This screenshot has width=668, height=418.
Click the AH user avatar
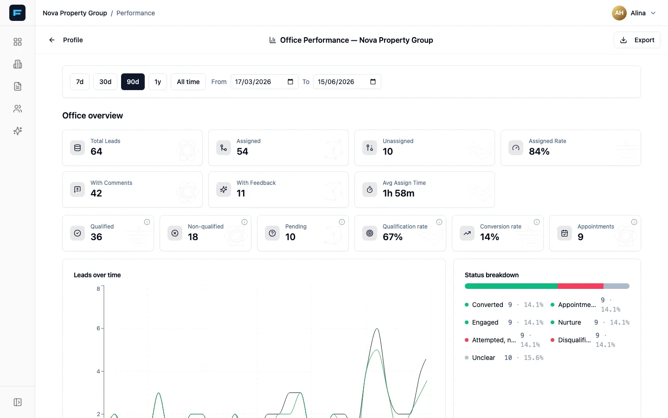[x=619, y=13]
